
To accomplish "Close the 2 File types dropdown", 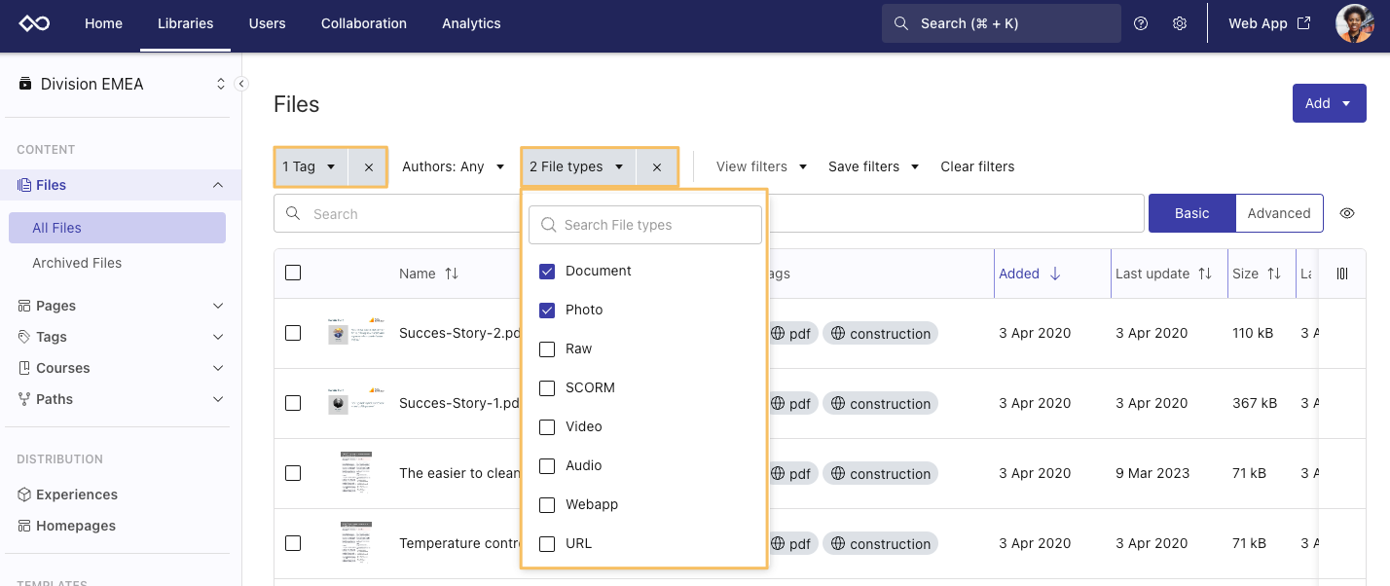I will pyautogui.click(x=578, y=166).
